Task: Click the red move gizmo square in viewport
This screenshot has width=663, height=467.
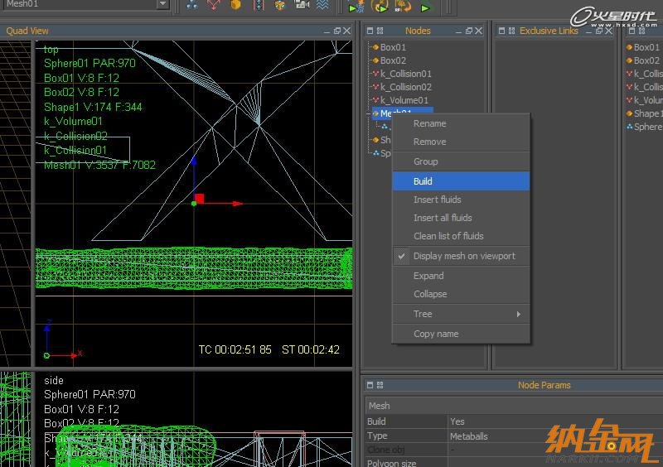Action: 199,199
